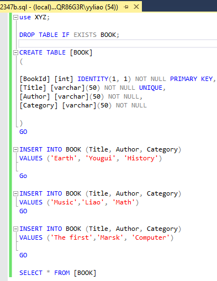Viewport: 217px width, 281px height.
Task: Click the 'The first' string value
Action: 71,237
